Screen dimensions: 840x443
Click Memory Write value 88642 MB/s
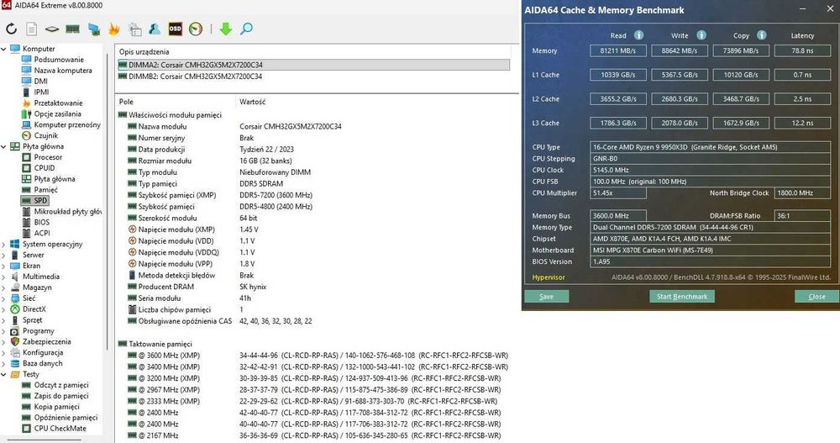pyautogui.click(x=680, y=51)
